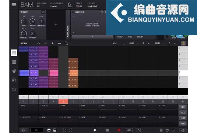Show the upper panel layout icon
Image resolution: width=197 pixels, height=133 pixels.
pos(49,130)
